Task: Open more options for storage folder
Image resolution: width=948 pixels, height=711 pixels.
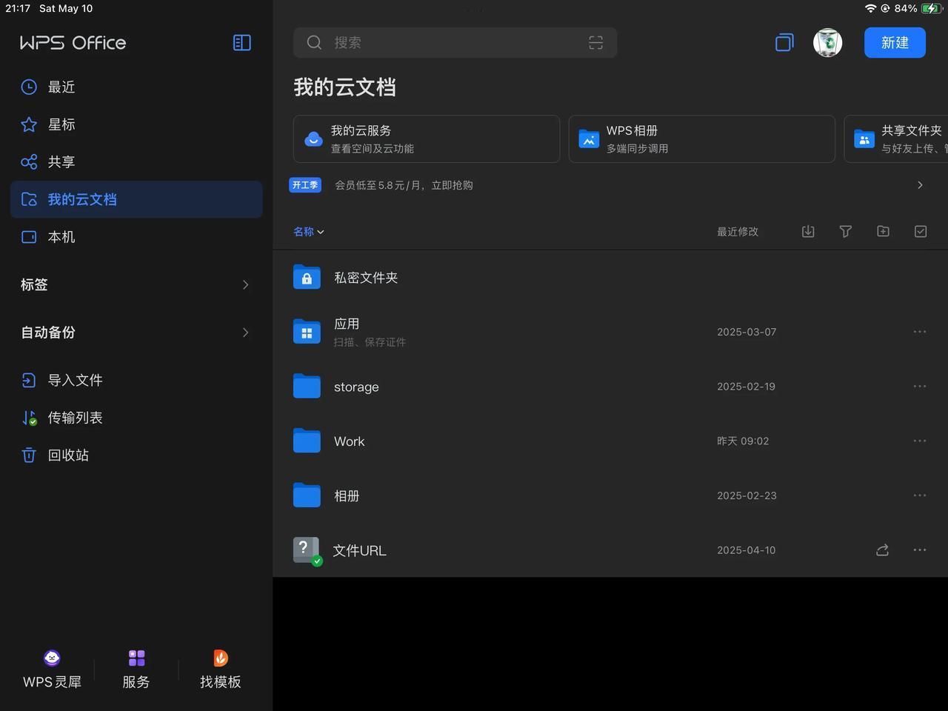Action: pos(920,387)
